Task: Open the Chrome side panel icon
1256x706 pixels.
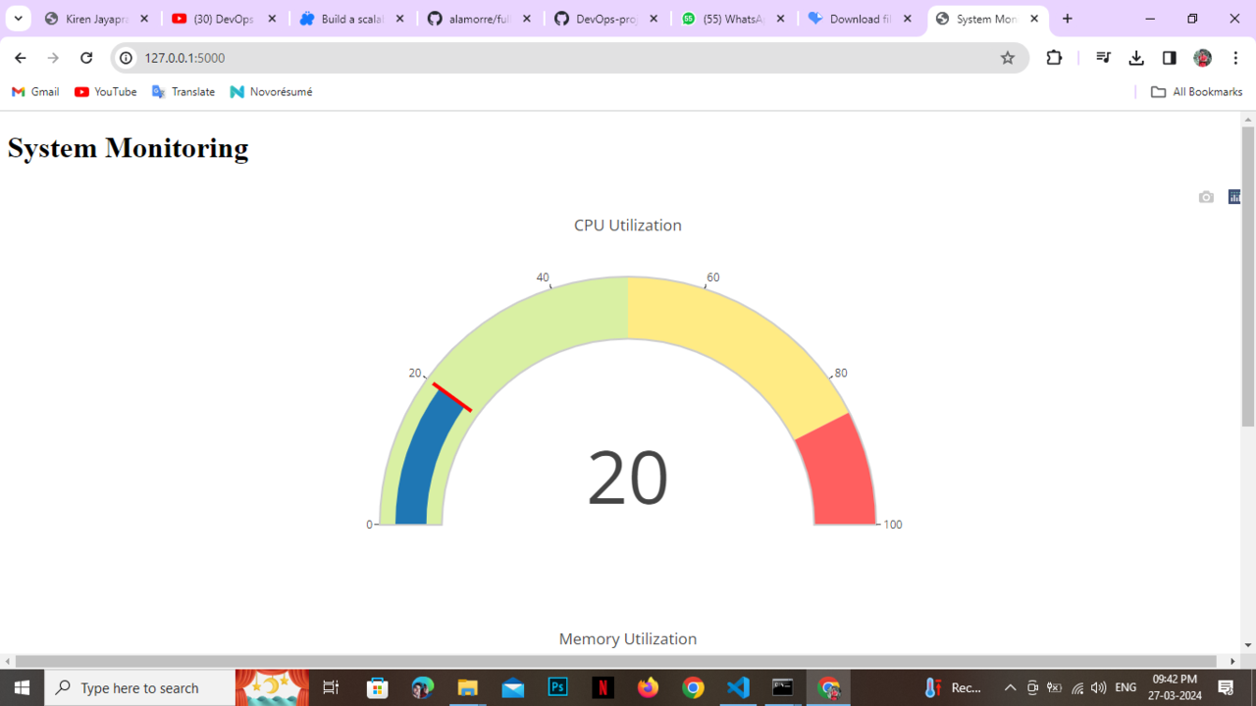Action: click(x=1169, y=58)
